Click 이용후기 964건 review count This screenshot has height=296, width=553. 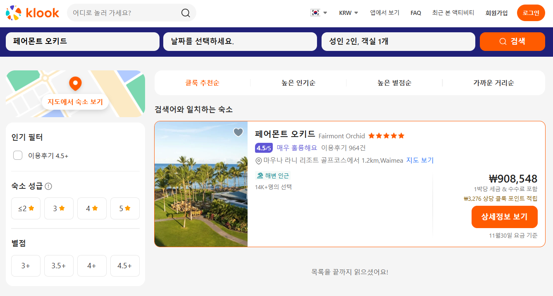point(343,148)
